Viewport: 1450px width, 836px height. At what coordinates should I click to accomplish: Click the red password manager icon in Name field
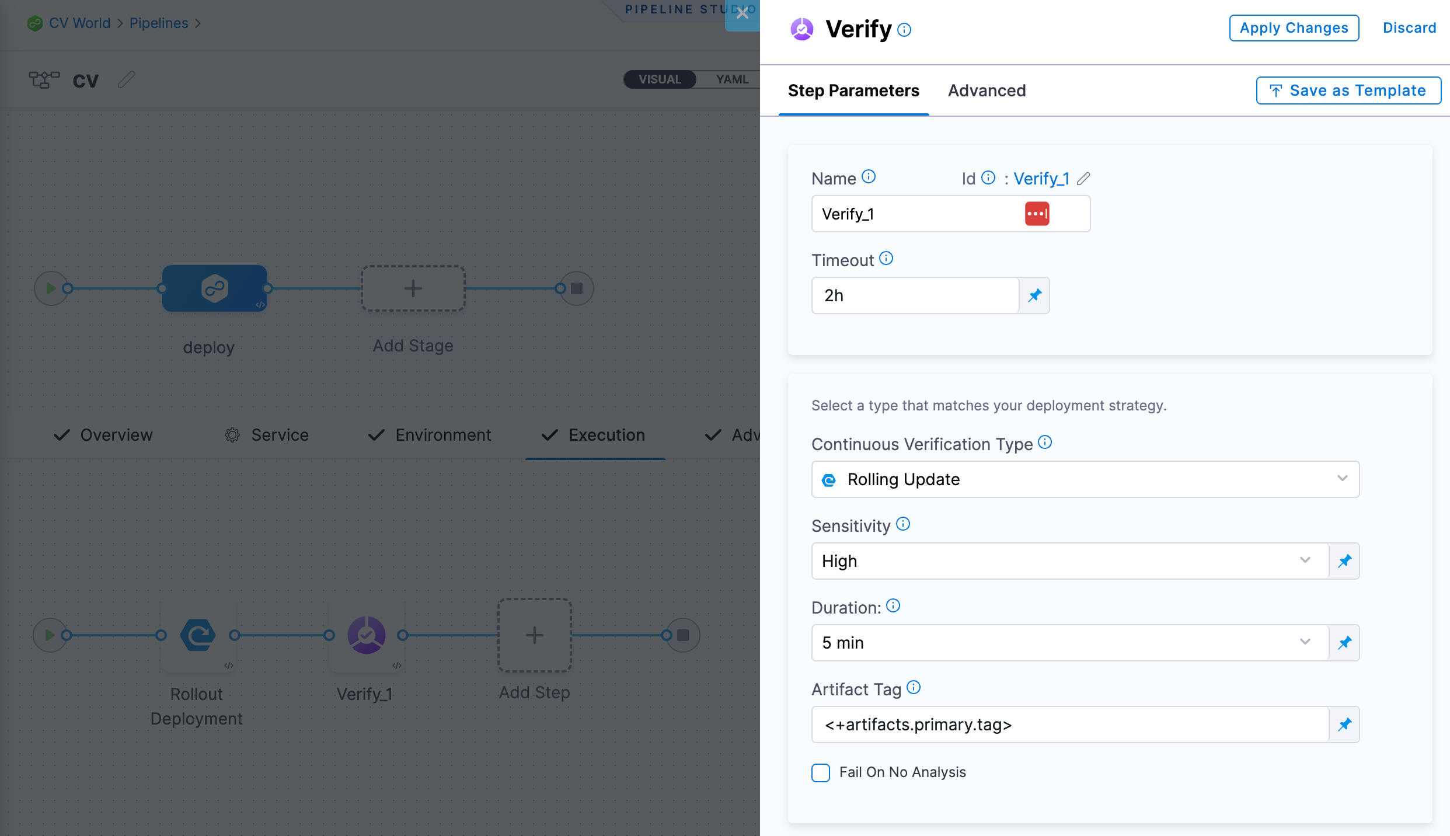[1037, 214]
